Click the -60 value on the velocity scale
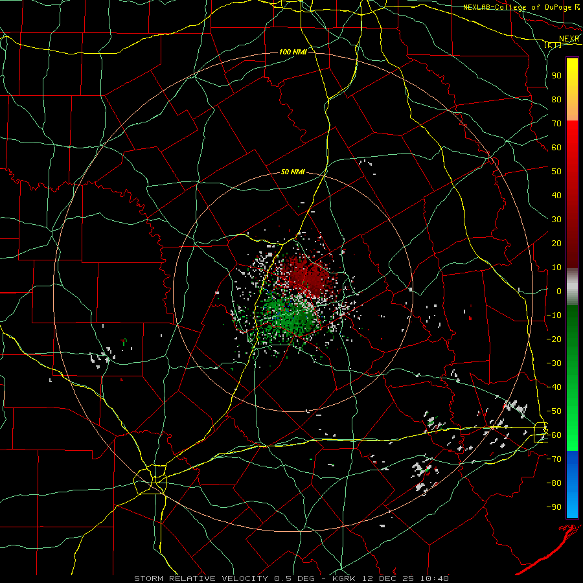Image resolution: width=583 pixels, height=583 pixels. (x=554, y=435)
